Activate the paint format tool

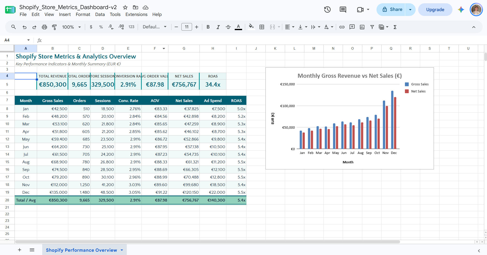point(54,27)
